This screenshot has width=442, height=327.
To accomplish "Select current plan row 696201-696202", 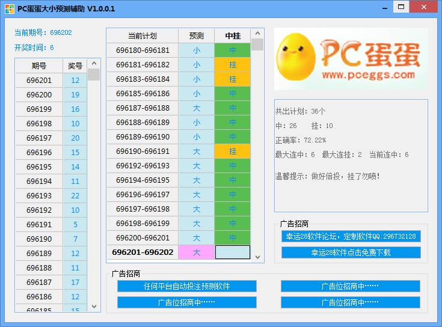I will (x=179, y=252).
